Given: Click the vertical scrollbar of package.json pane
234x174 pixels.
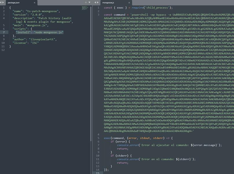Looking at the screenshot, I should click(91, 73).
